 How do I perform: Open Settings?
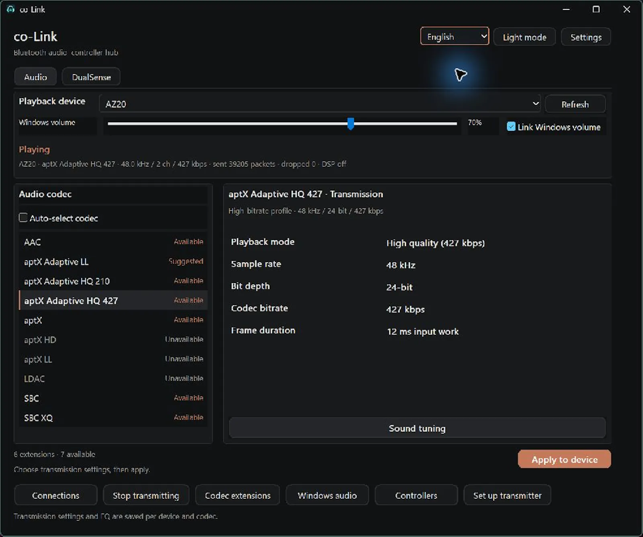pyautogui.click(x=586, y=37)
